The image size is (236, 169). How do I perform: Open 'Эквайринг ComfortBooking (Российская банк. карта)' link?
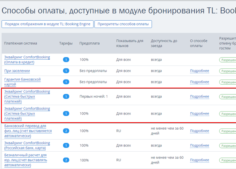tap(27, 145)
